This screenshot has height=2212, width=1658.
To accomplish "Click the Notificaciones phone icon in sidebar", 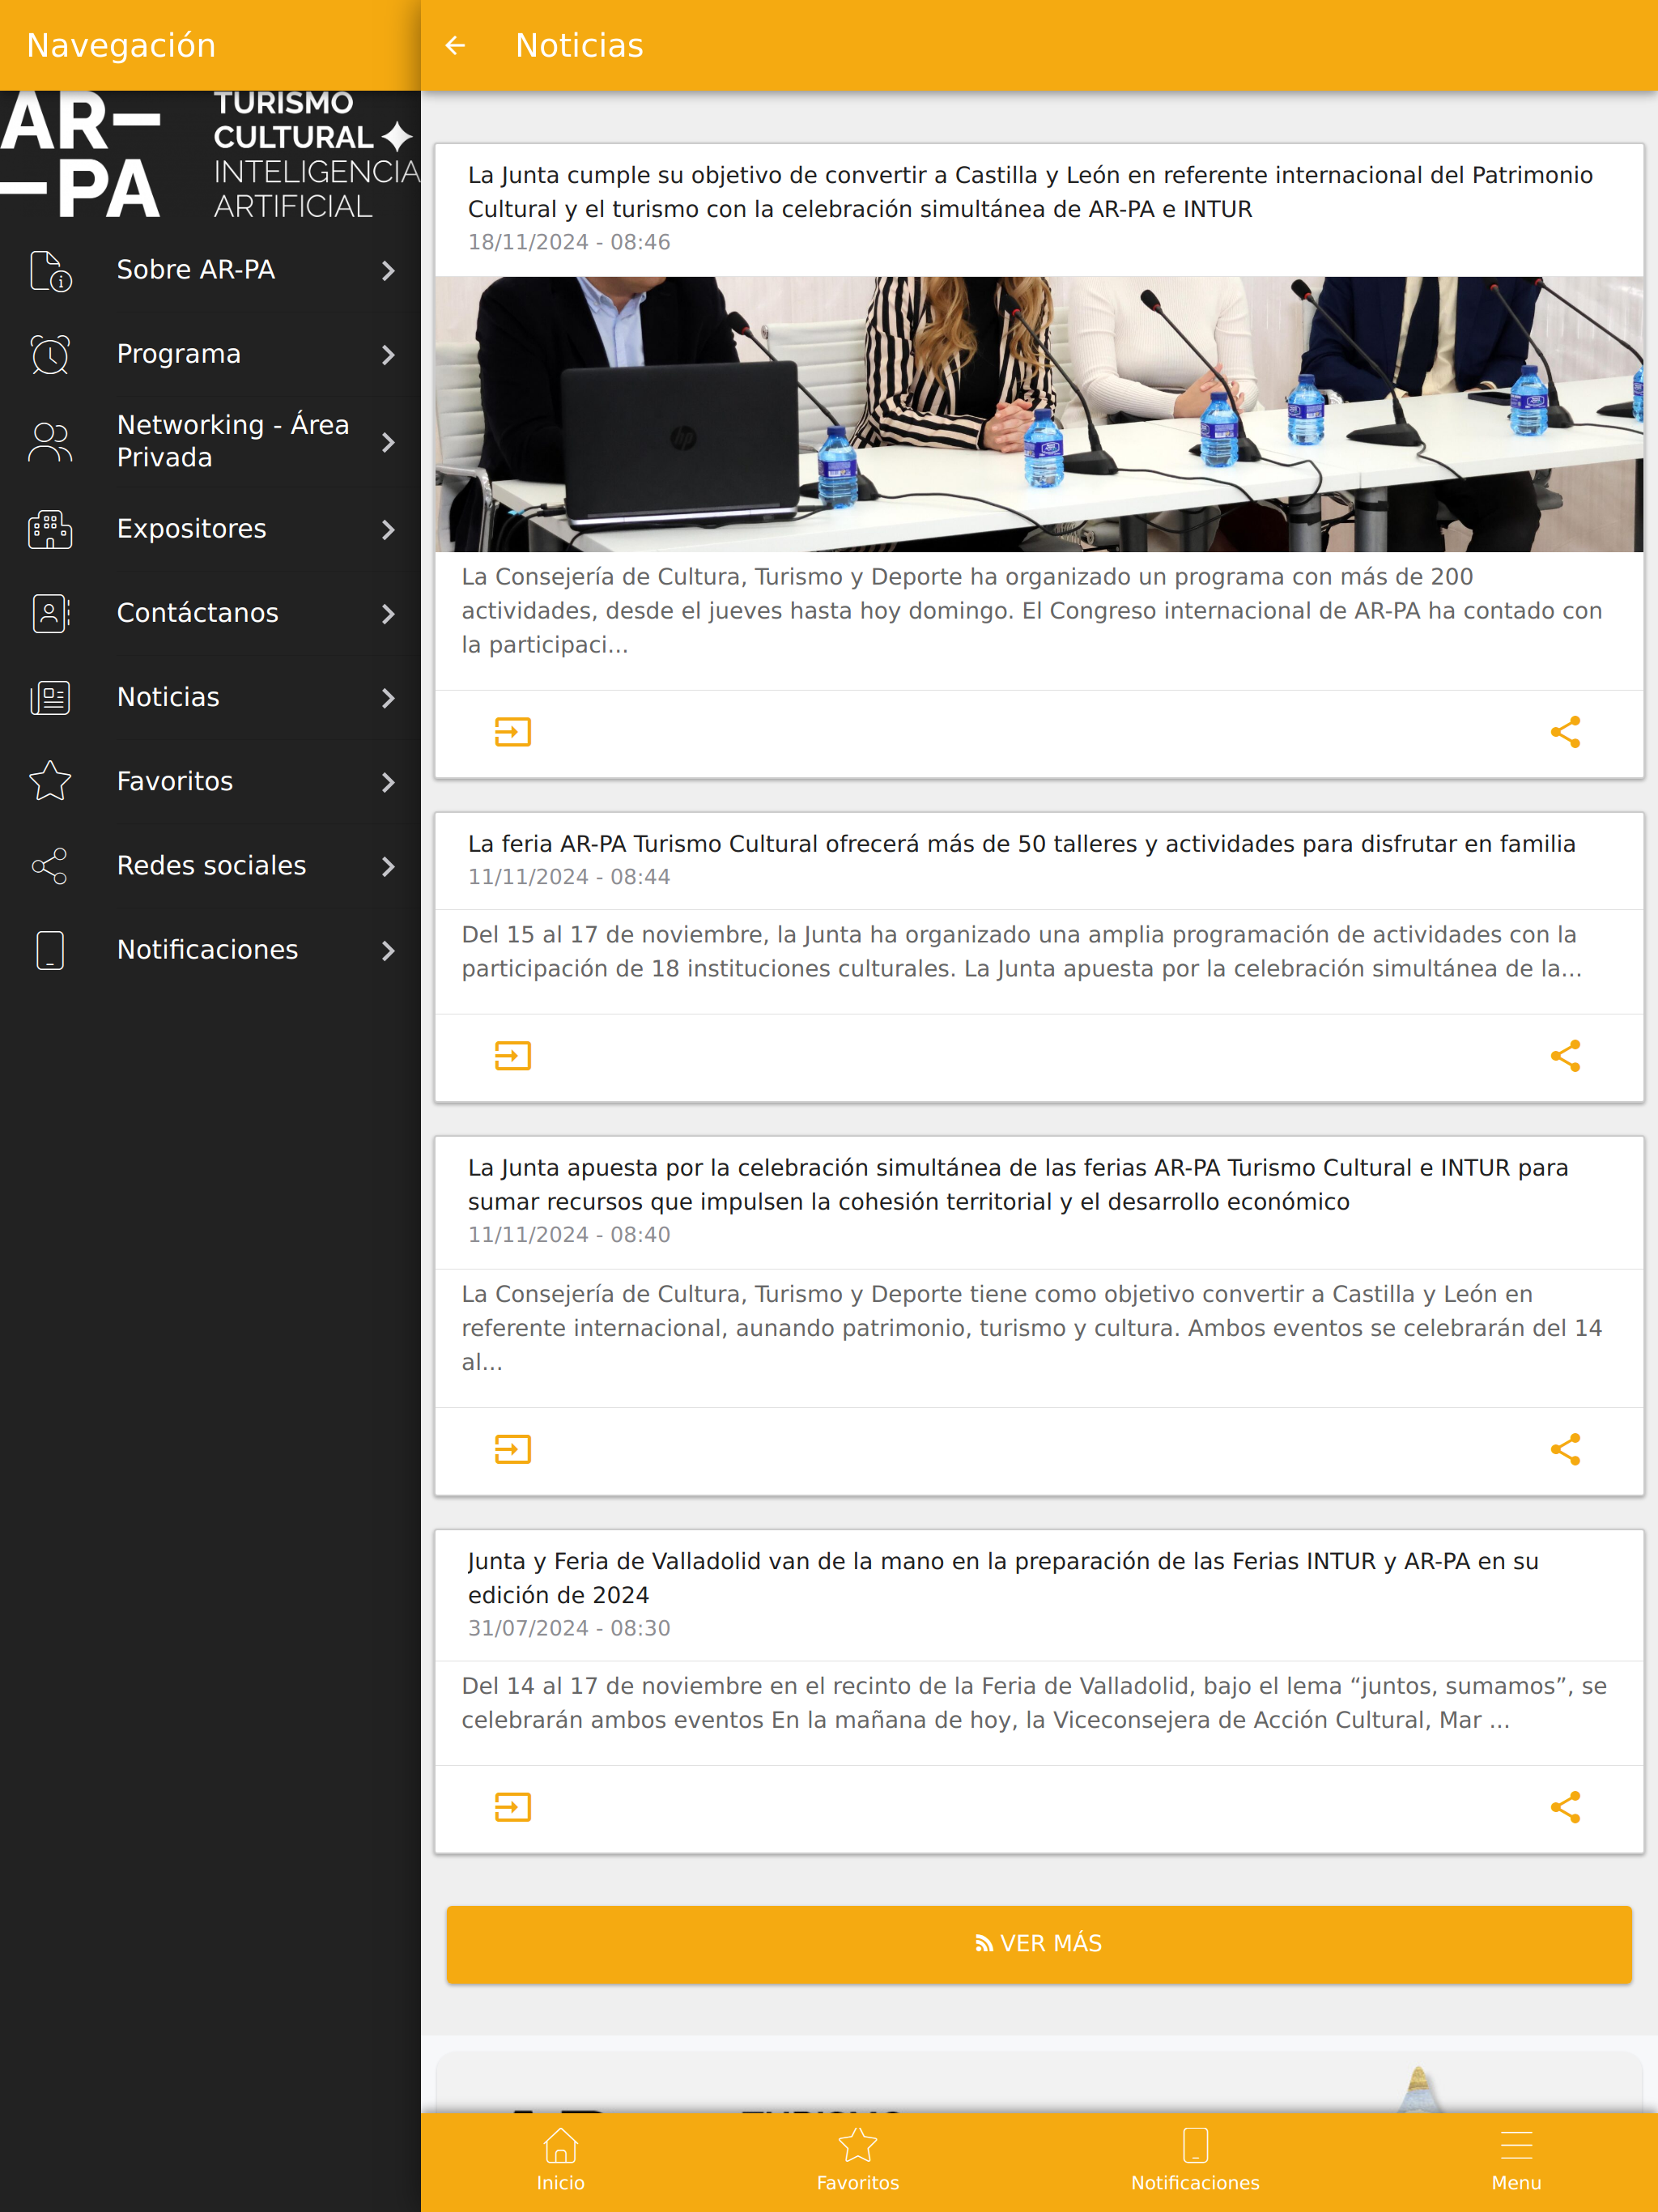I will click(x=50, y=950).
